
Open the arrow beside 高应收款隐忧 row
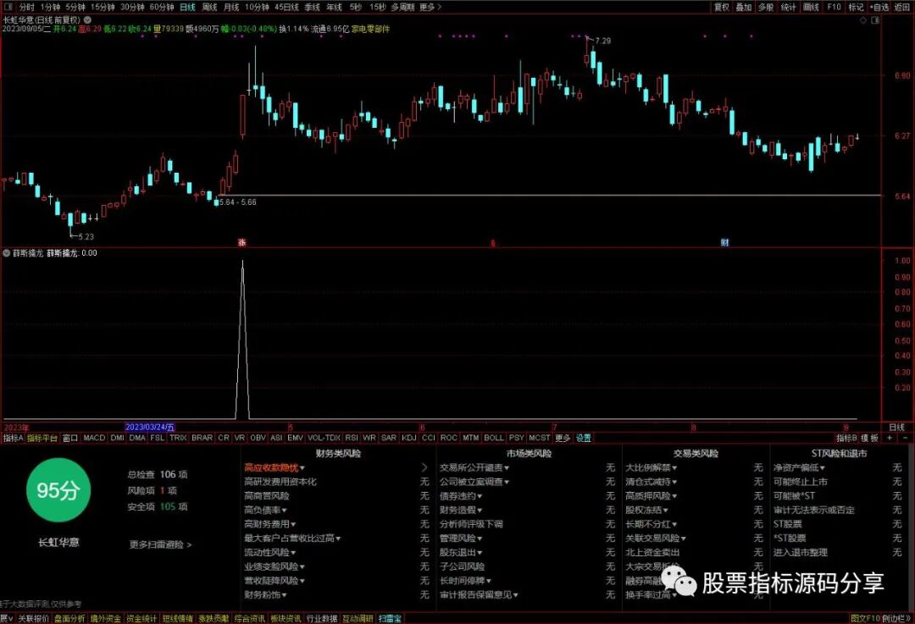pyautogui.click(x=424, y=467)
